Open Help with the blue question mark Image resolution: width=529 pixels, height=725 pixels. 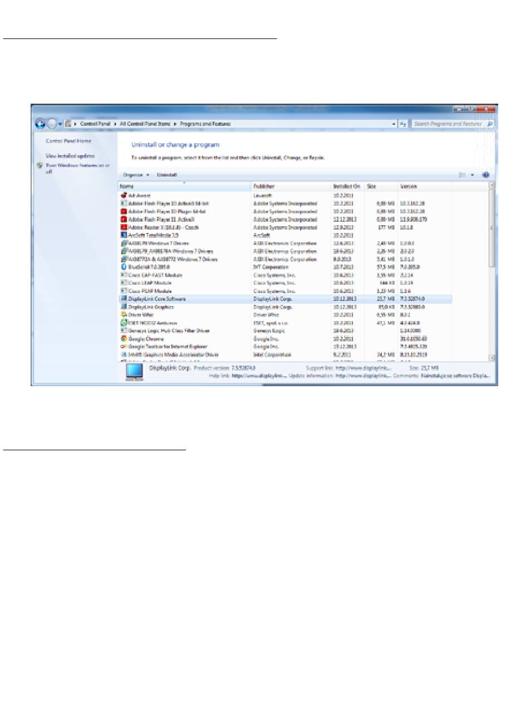pos(486,174)
